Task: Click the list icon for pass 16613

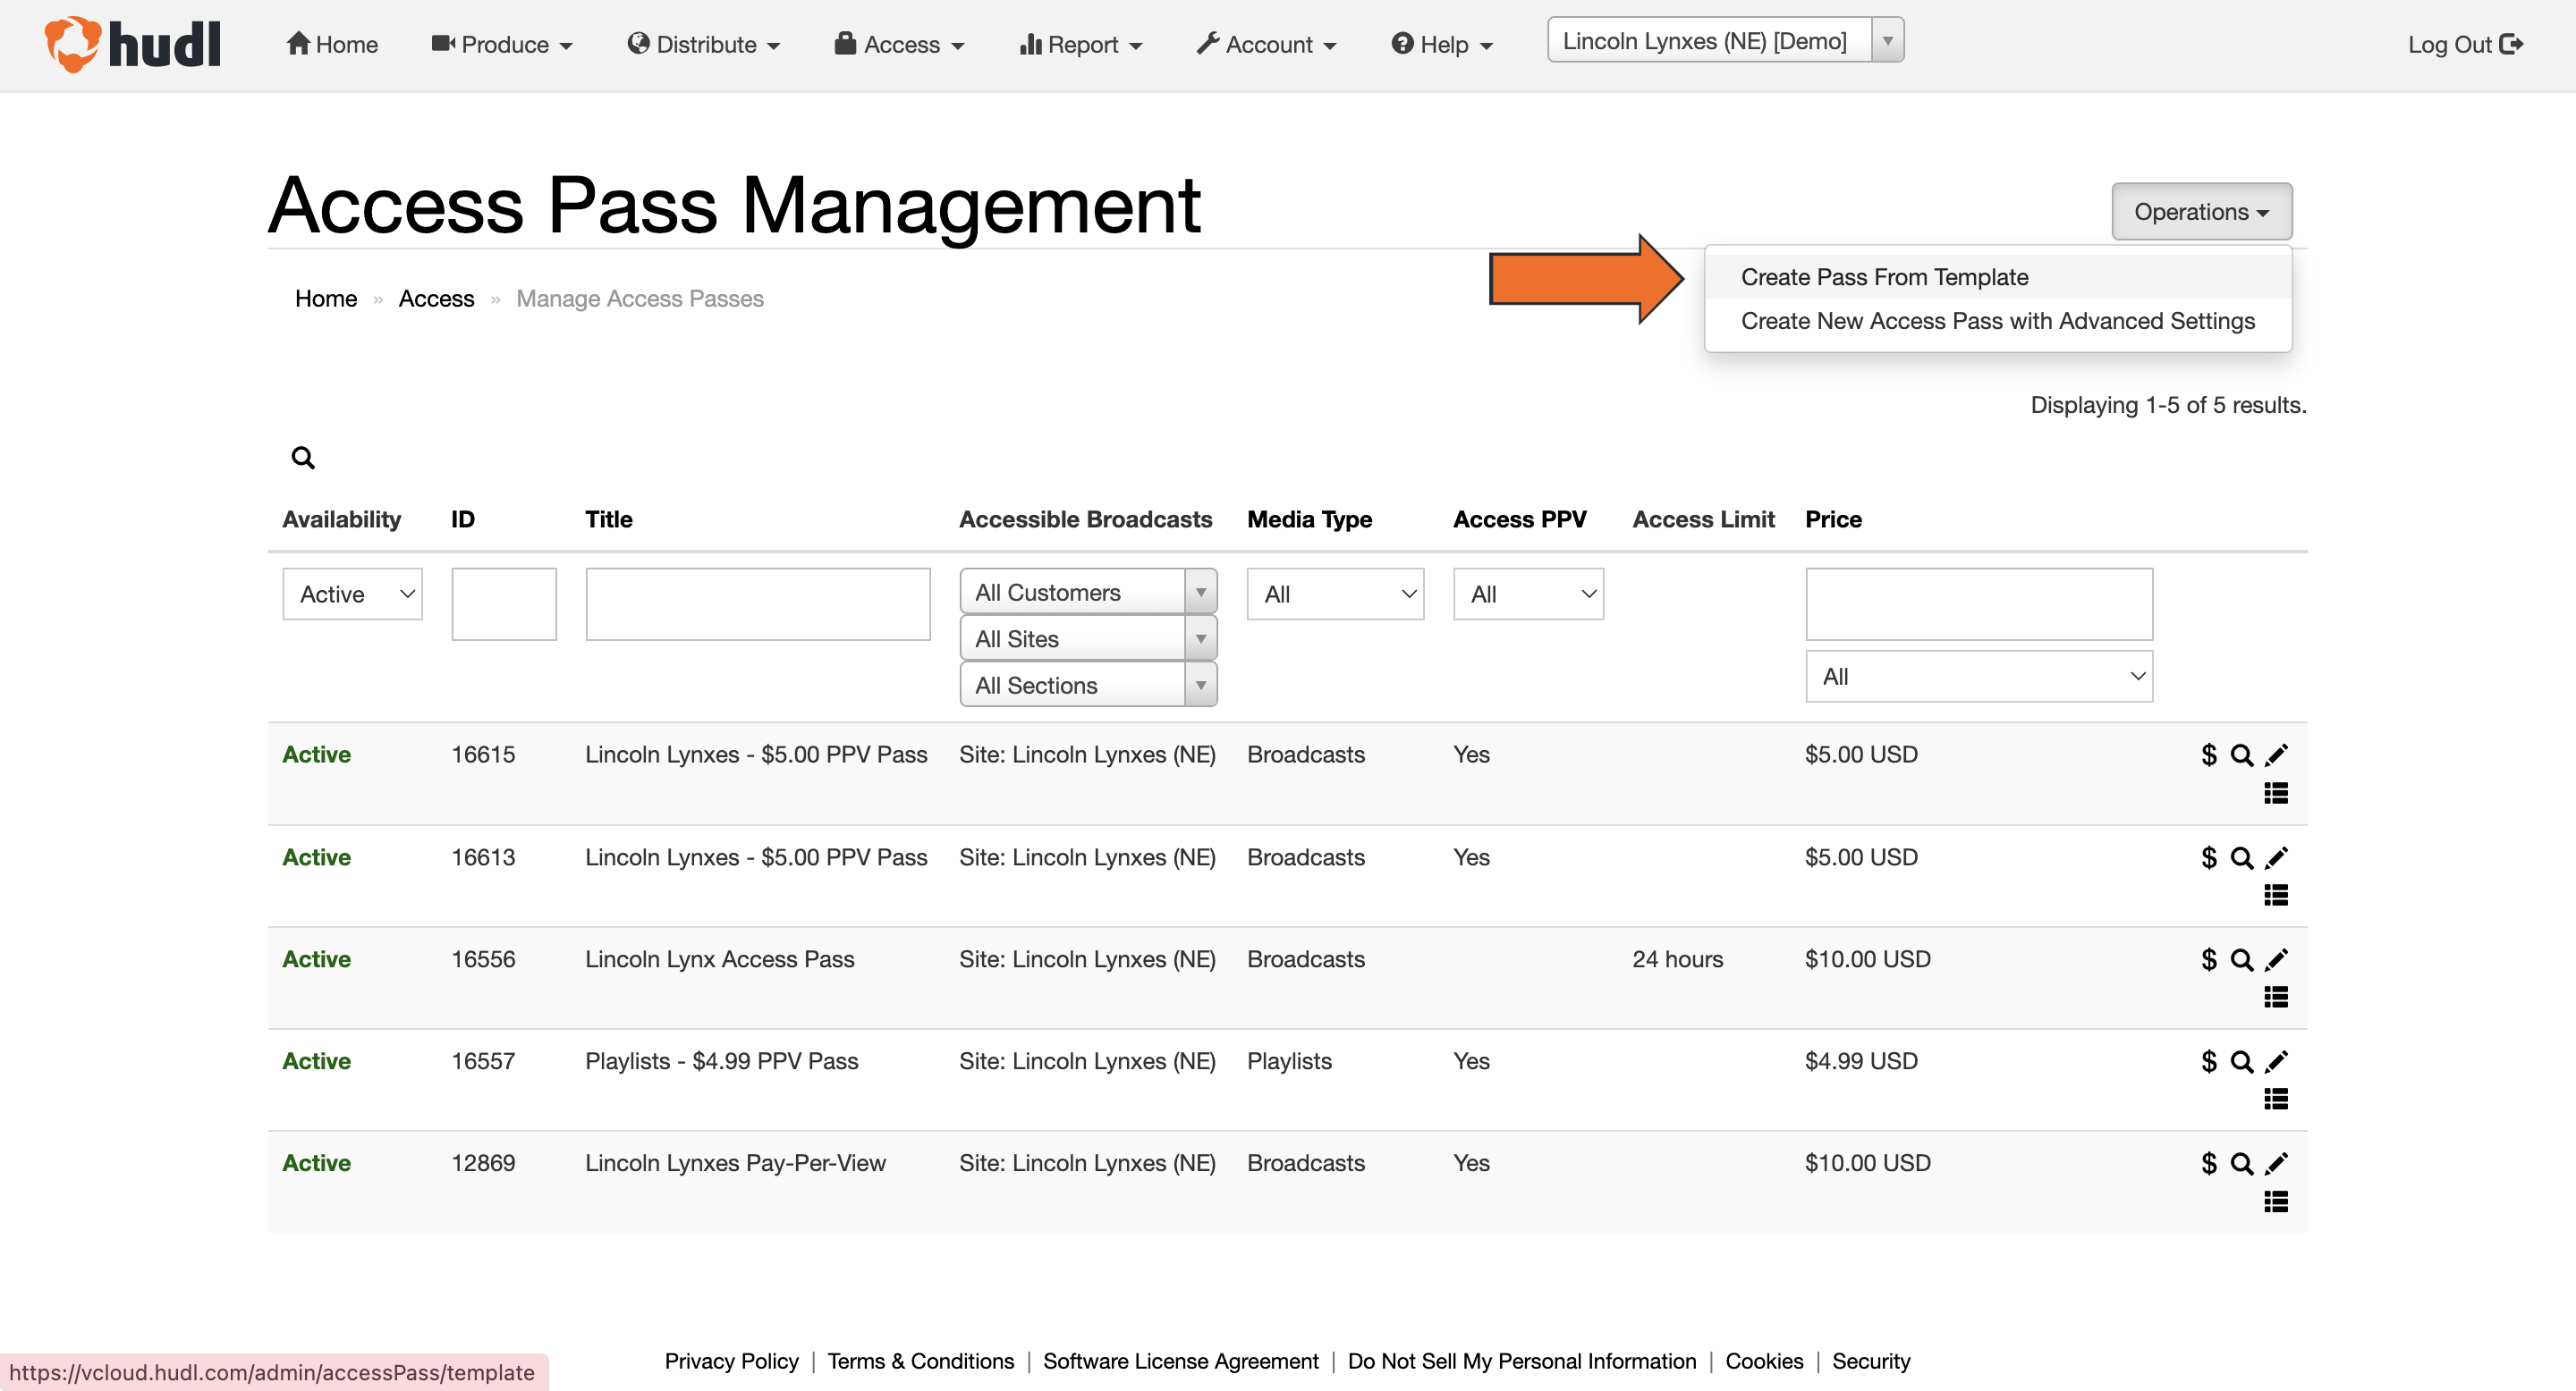Action: coord(2276,896)
